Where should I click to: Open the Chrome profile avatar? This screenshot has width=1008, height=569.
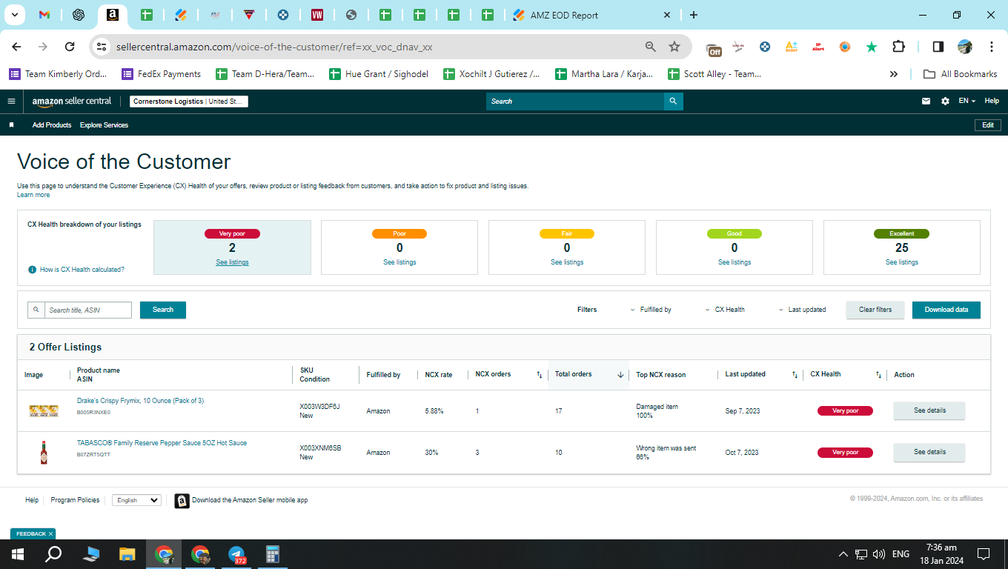(x=964, y=47)
